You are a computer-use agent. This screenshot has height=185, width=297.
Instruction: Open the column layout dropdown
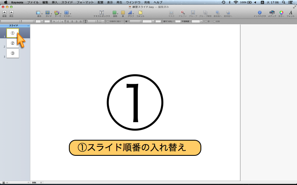101,21
